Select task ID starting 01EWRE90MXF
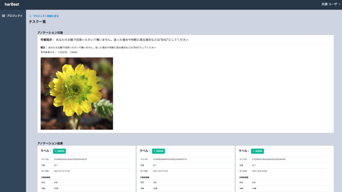 point(170,159)
